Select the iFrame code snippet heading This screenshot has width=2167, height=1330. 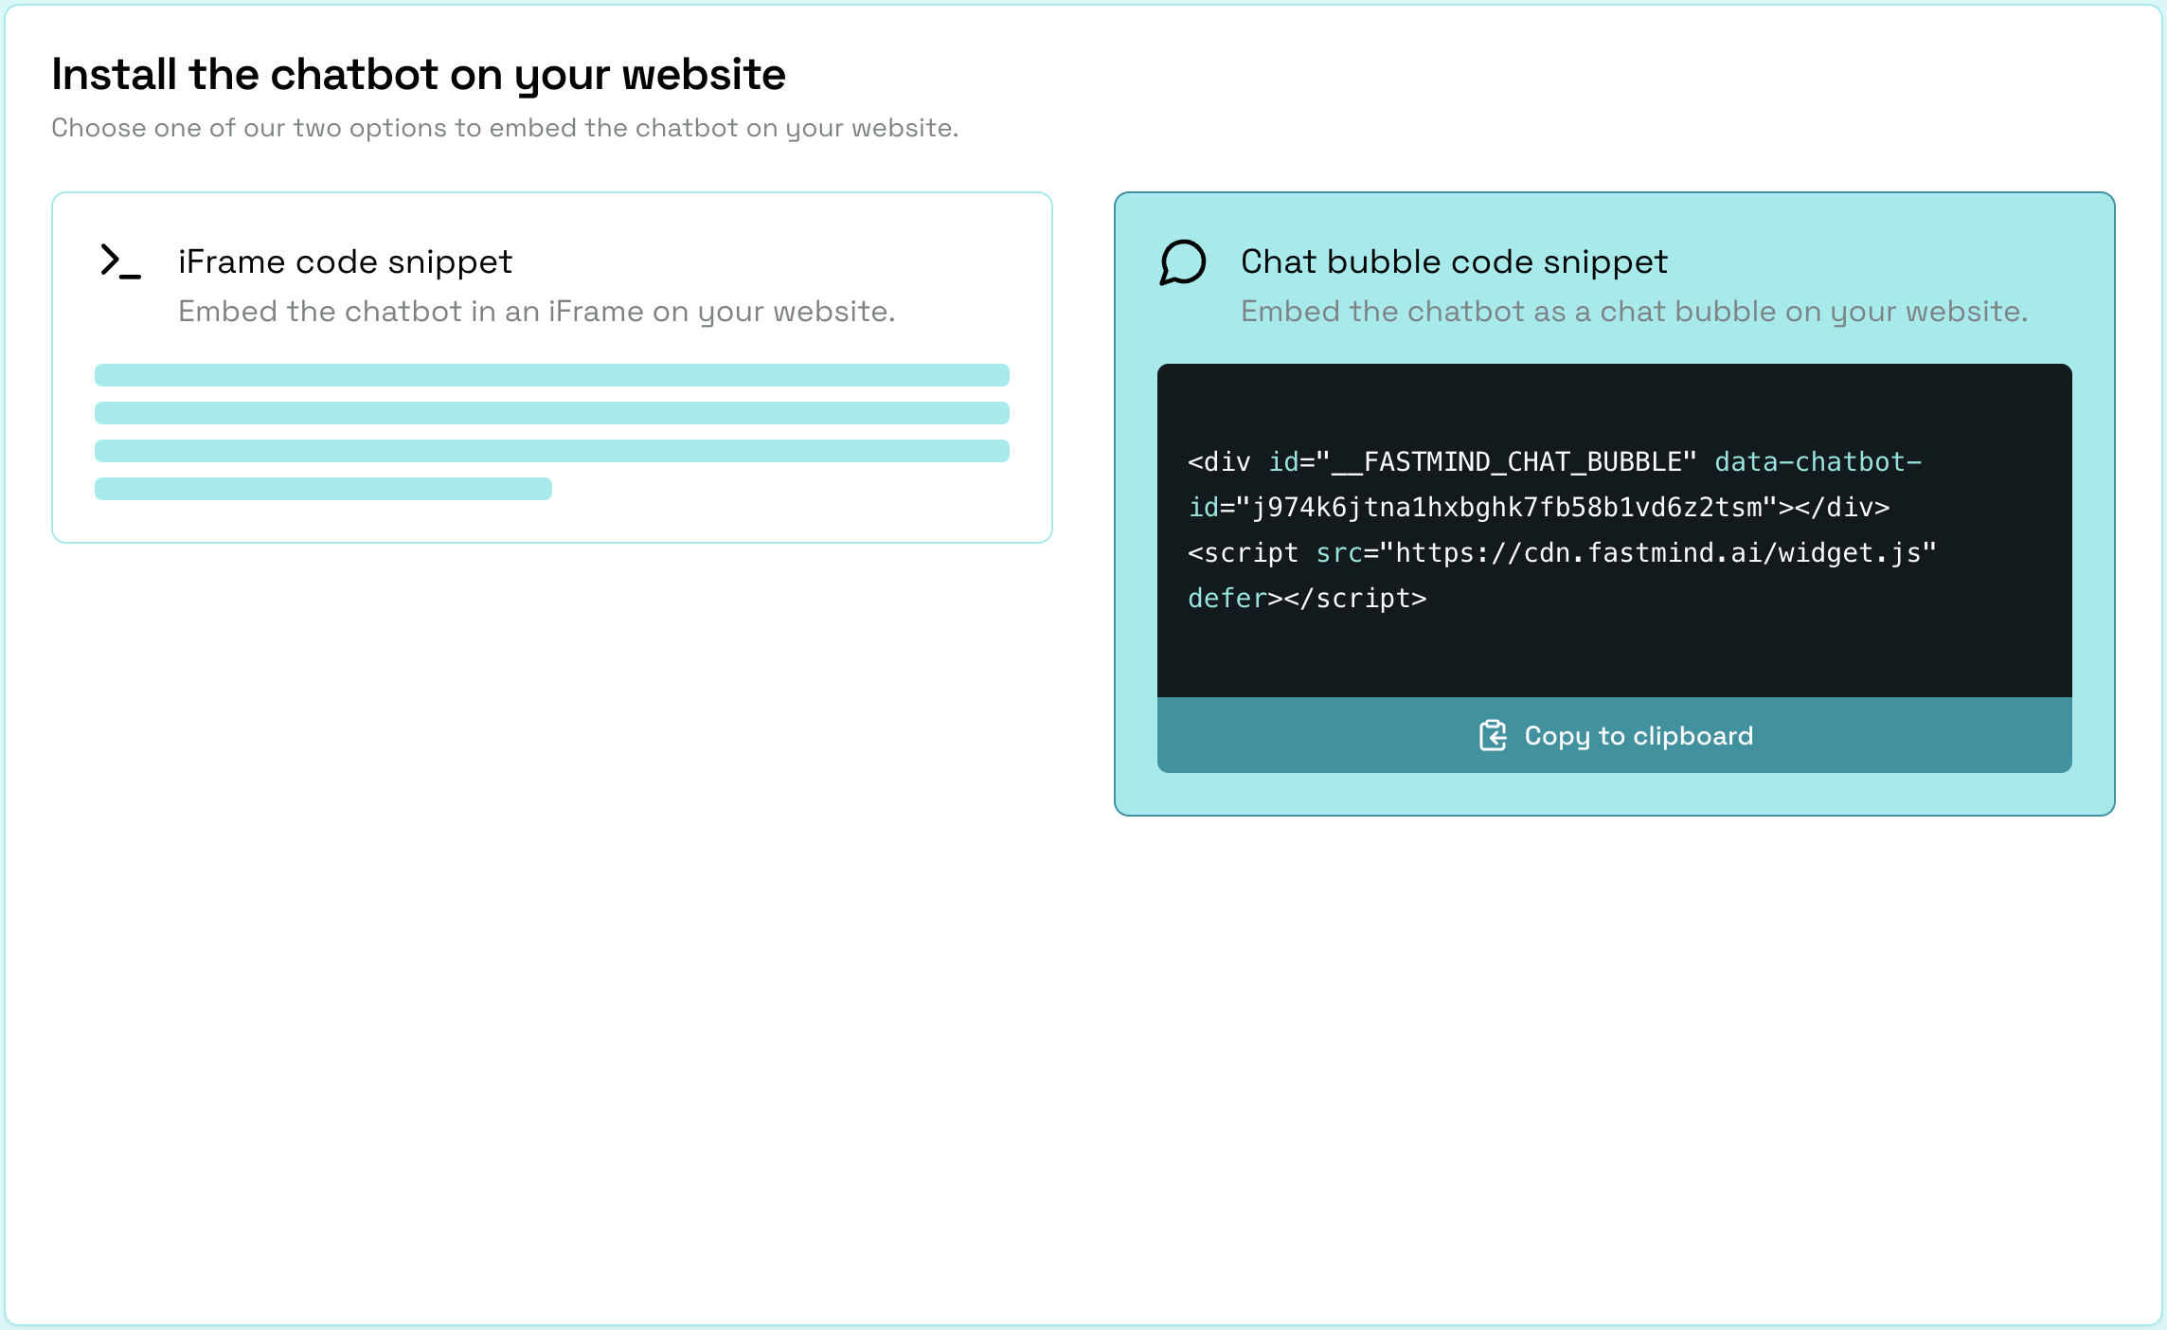[x=345, y=261]
